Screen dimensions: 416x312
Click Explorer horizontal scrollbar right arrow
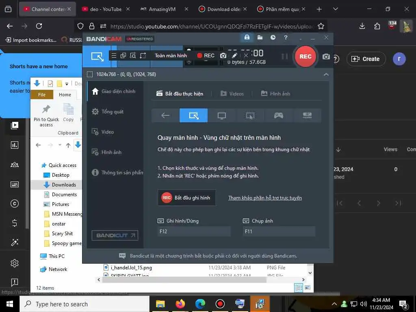[x=303, y=279]
